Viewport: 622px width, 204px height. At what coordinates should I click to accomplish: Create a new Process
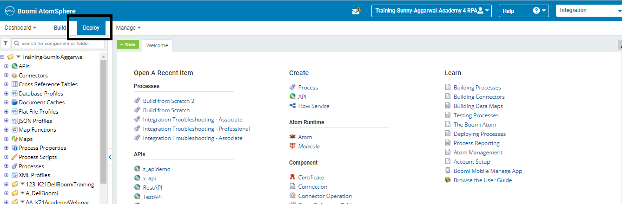click(308, 88)
